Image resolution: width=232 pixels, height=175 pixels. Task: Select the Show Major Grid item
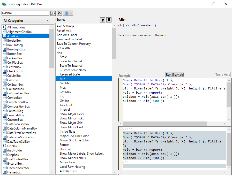71,123
